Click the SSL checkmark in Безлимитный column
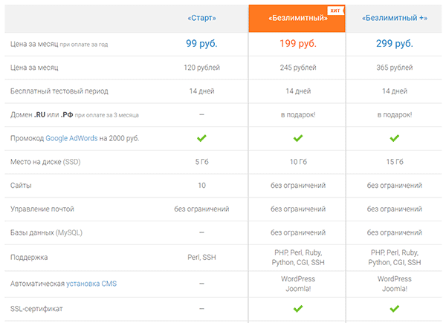 [298, 308]
